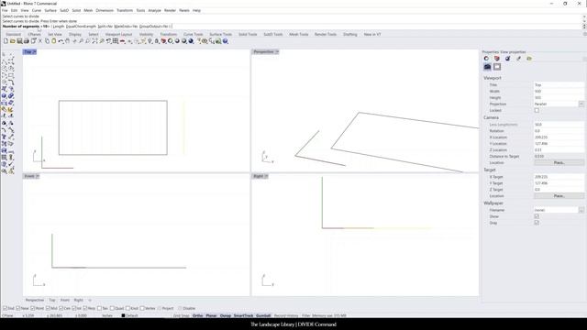Toggle the Cen osnap checkbox
587x330 pixels.
(x=61, y=308)
